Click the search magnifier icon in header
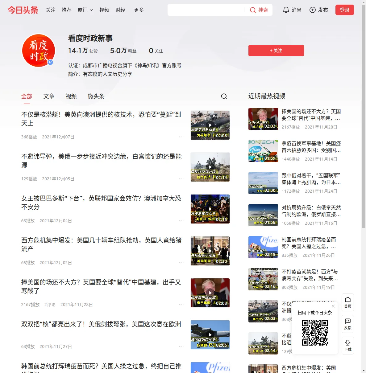 point(253,10)
